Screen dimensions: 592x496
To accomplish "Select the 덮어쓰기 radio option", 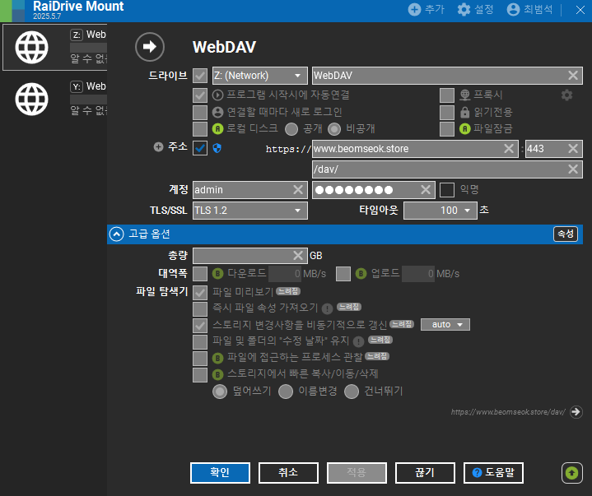I will (220, 392).
